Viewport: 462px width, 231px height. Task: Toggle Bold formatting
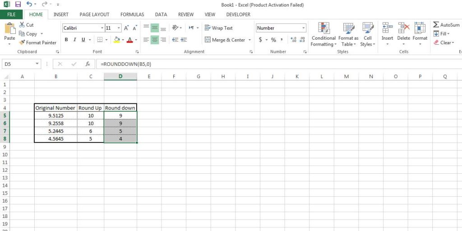click(66, 40)
